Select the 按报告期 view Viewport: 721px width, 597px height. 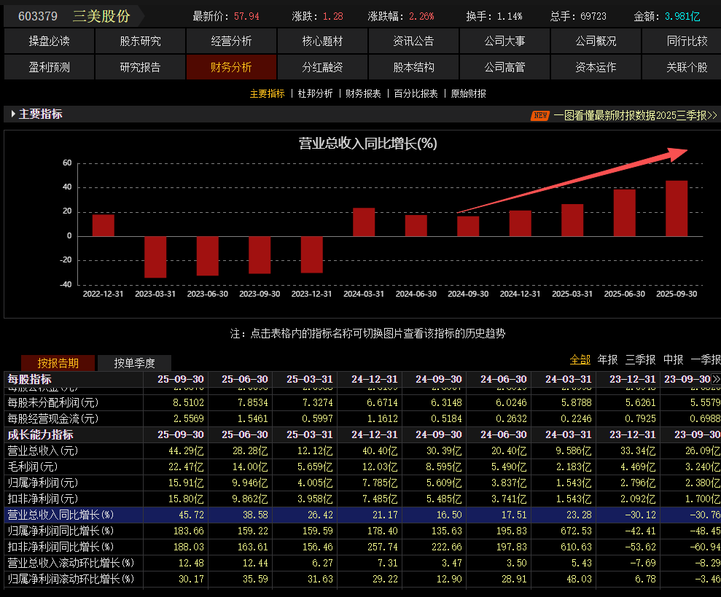point(58,363)
